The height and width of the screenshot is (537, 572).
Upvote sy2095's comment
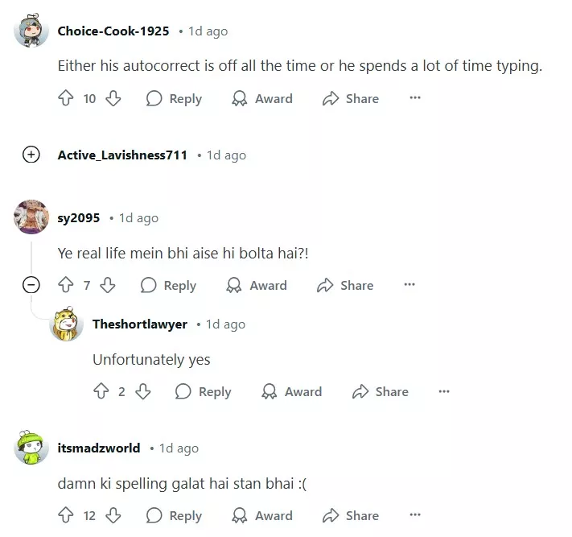point(66,285)
